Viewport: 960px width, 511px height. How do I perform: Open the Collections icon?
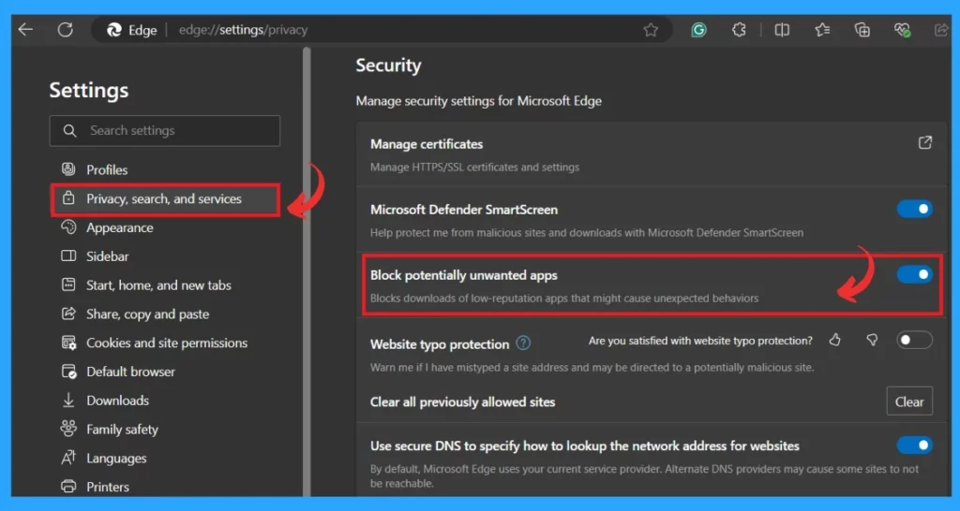pos(862,29)
